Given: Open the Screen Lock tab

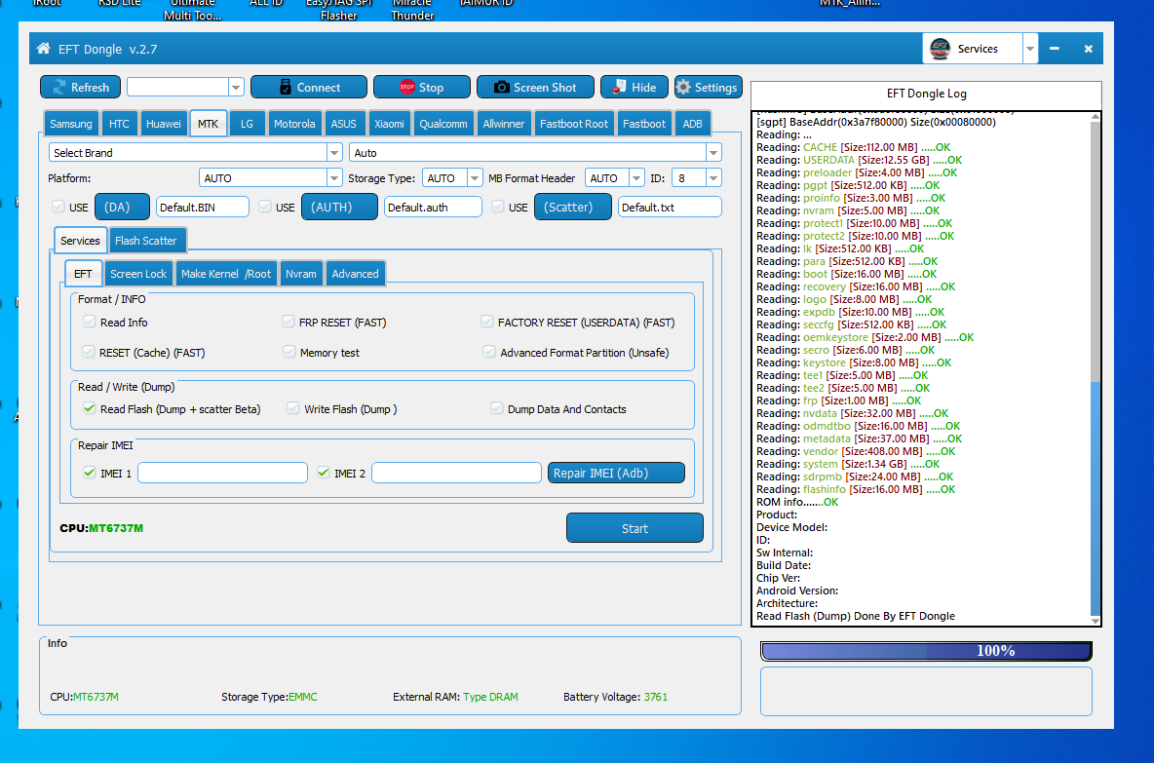Looking at the screenshot, I should (138, 274).
